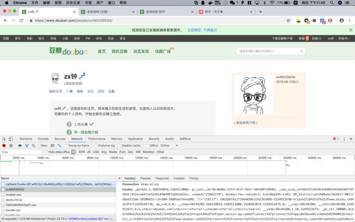The width and height of the screenshot is (355, 222).
Task: Open the 浏览发现 link
Action: click(x=141, y=51)
